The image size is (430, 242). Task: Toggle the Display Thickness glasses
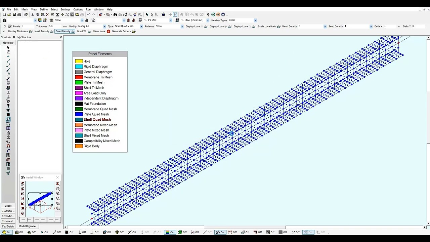point(31,31)
